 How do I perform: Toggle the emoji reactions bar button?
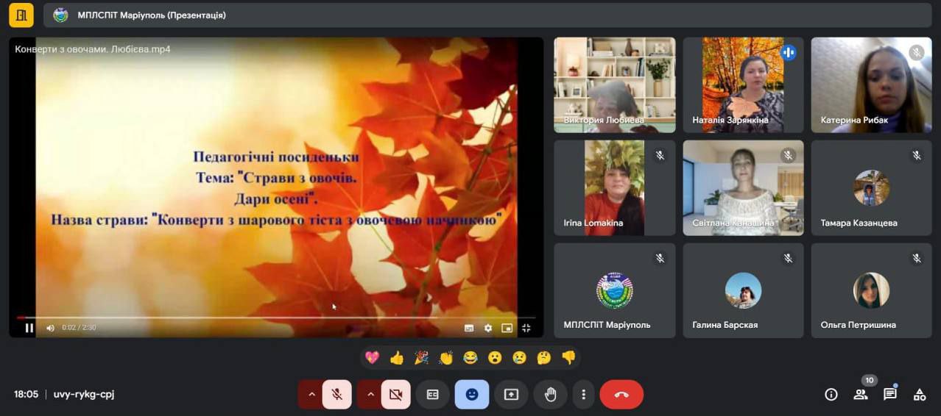pyautogui.click(x=471, y=395)
